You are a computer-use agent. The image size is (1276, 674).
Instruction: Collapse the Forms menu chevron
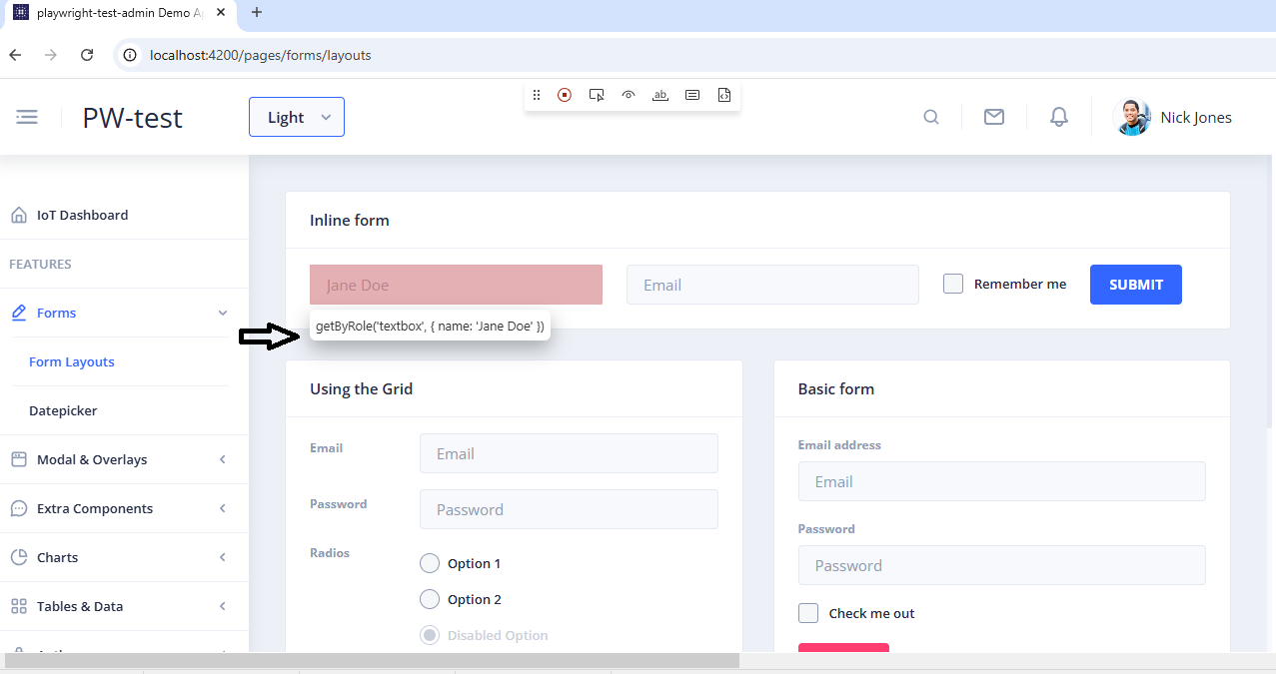tap(223, 313)
